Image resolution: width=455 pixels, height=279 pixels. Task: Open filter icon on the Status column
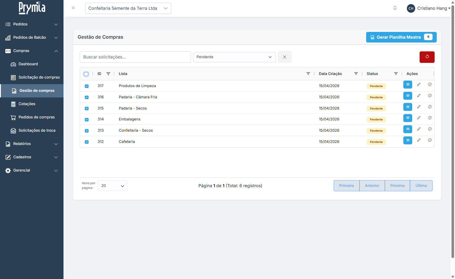pyautogui.click(x=396, y=74)
